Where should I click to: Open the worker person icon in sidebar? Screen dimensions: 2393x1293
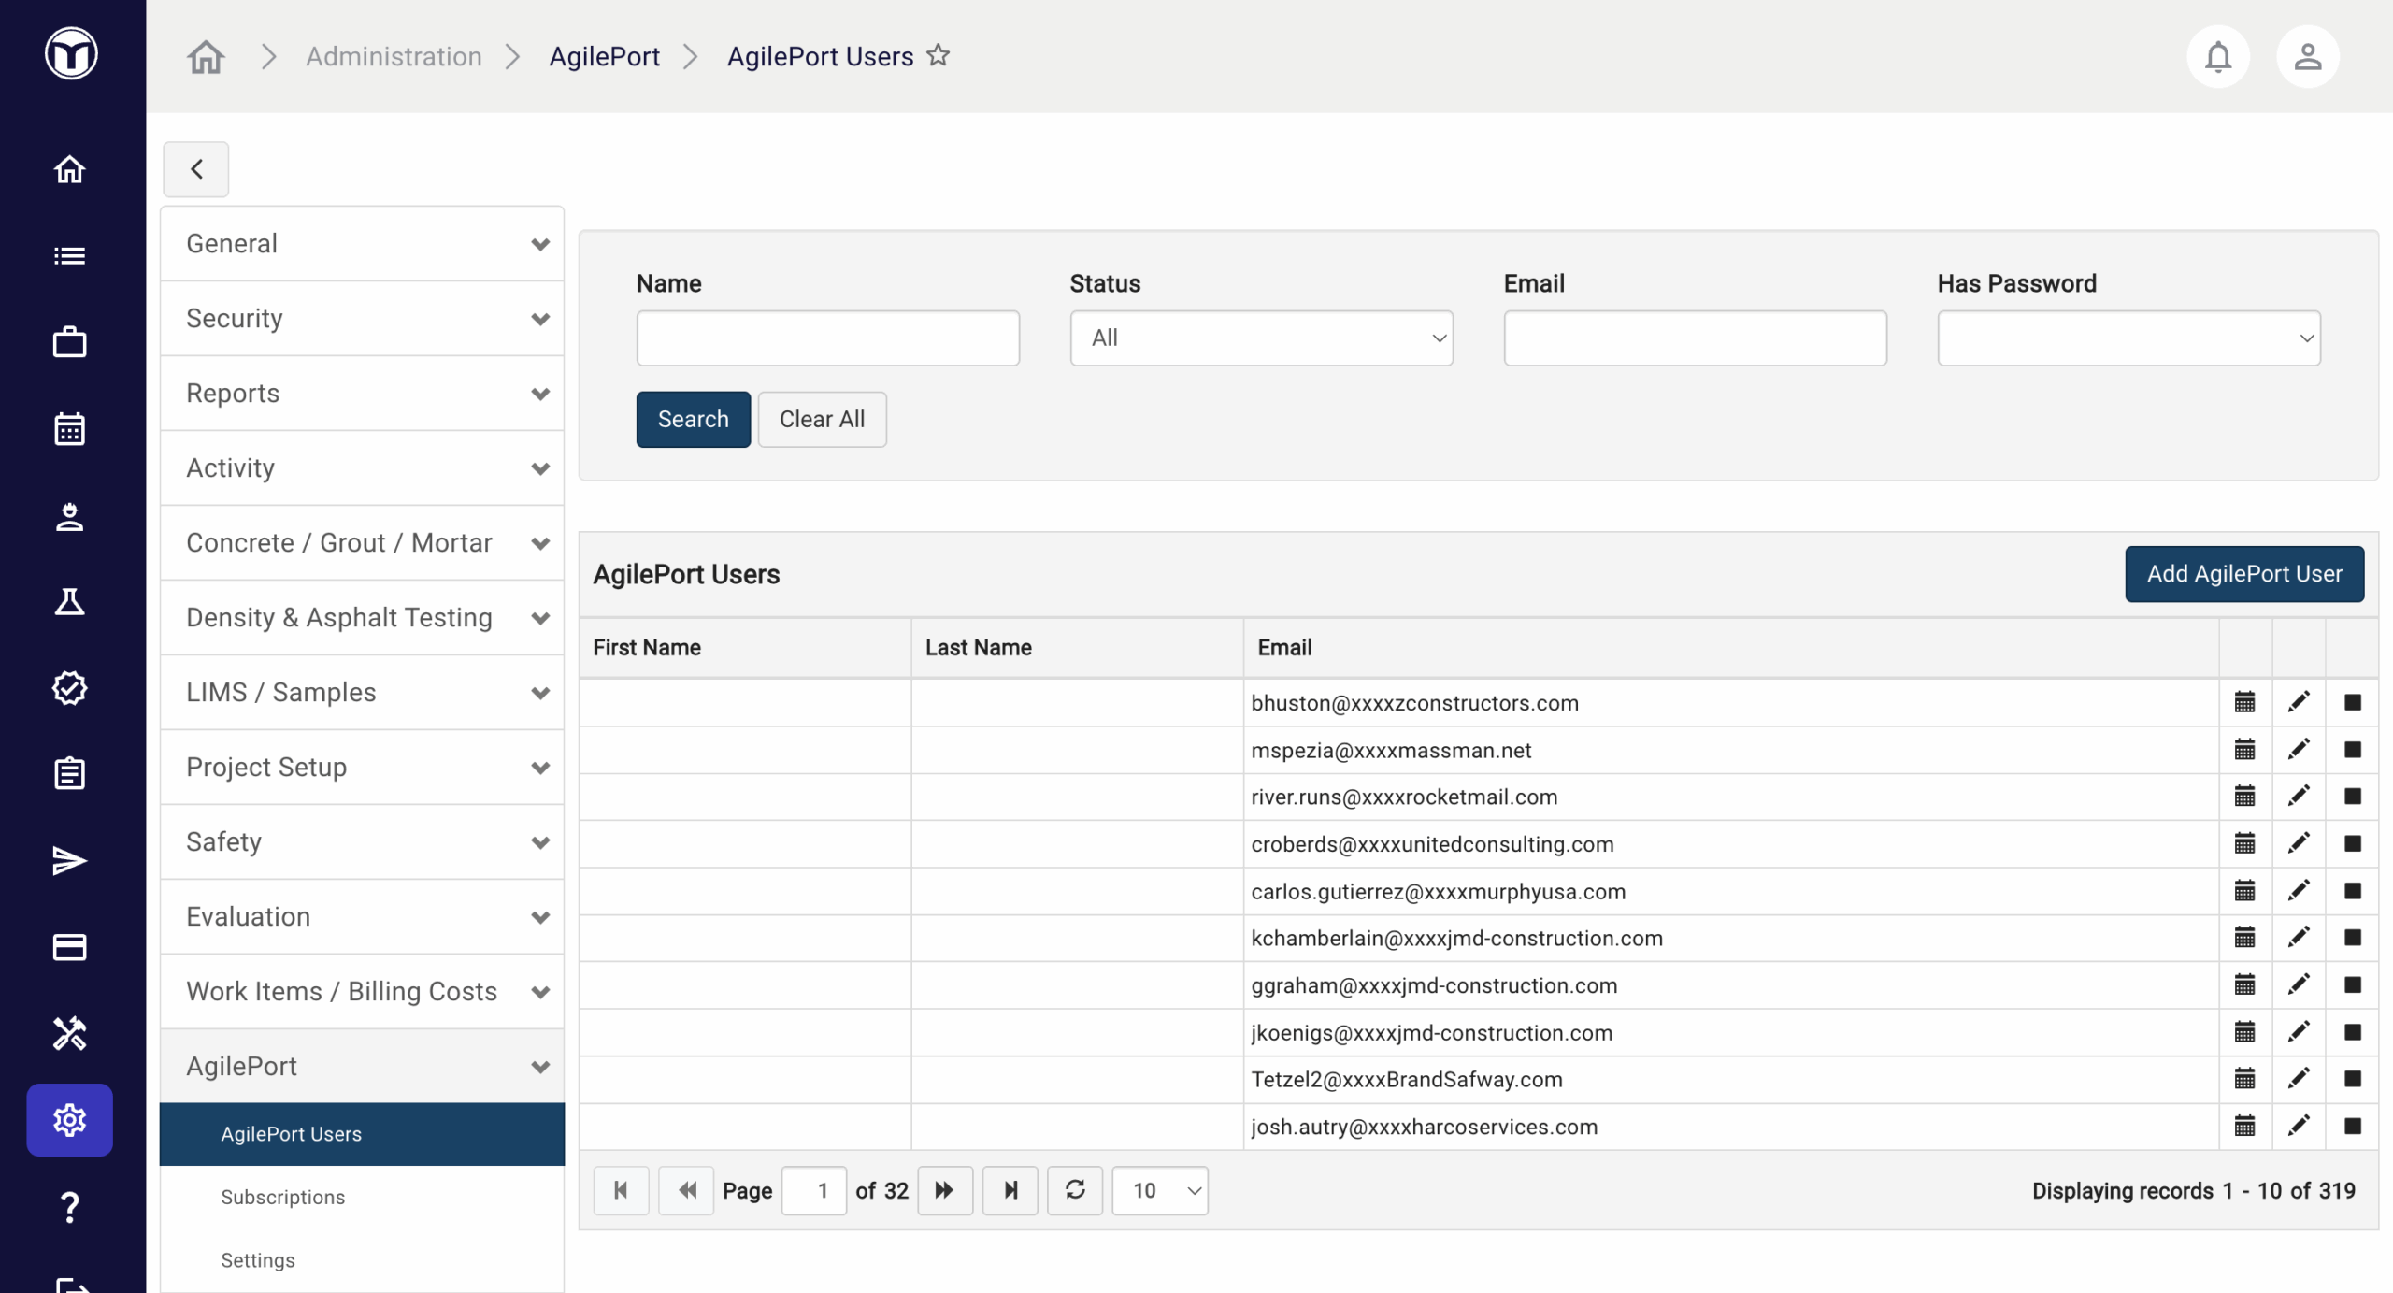click(x=69, y=516)
